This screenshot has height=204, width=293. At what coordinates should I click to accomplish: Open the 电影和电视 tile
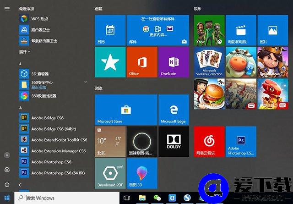pos(241,30)
